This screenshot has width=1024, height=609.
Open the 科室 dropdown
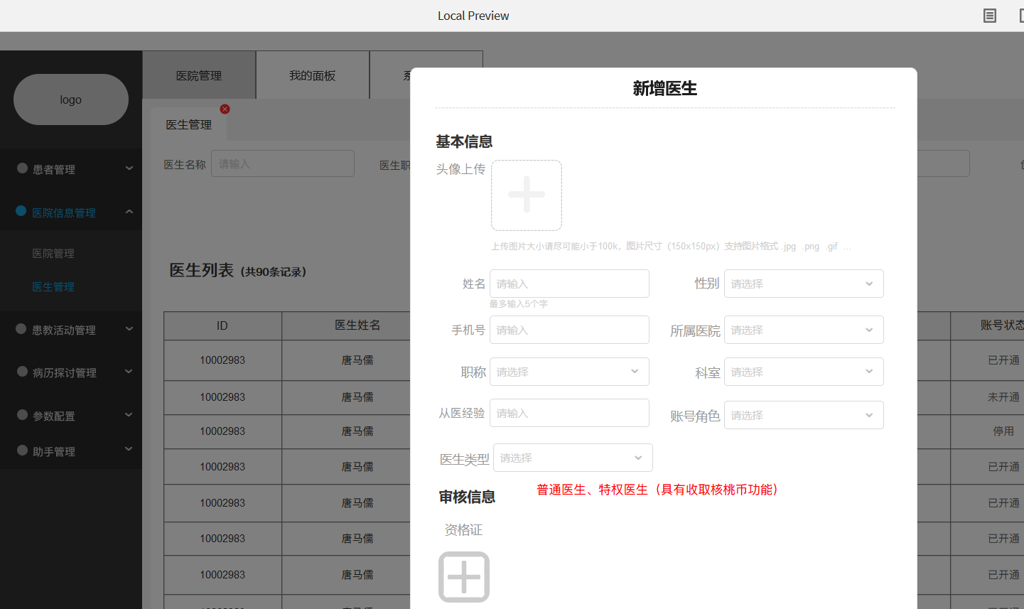click(804, 372)
